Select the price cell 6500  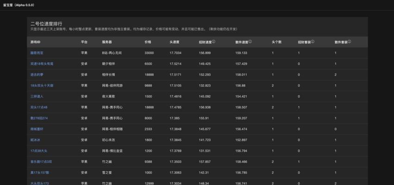tap(148, 64)
